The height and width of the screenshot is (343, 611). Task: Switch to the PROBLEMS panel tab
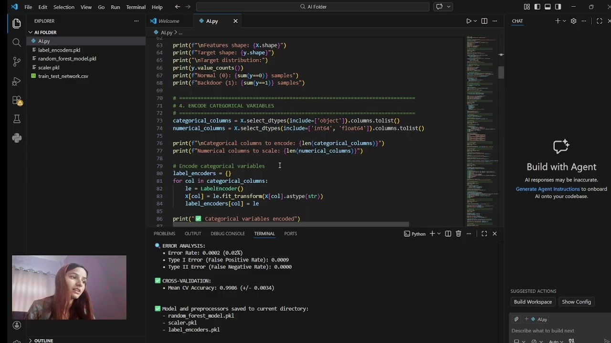(x=164, y=233)
